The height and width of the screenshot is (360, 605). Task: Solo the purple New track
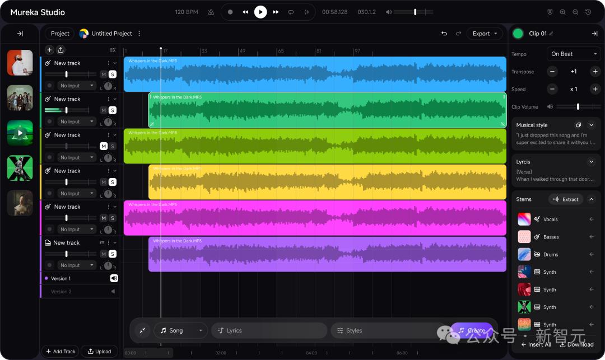[x=112, y=254]
